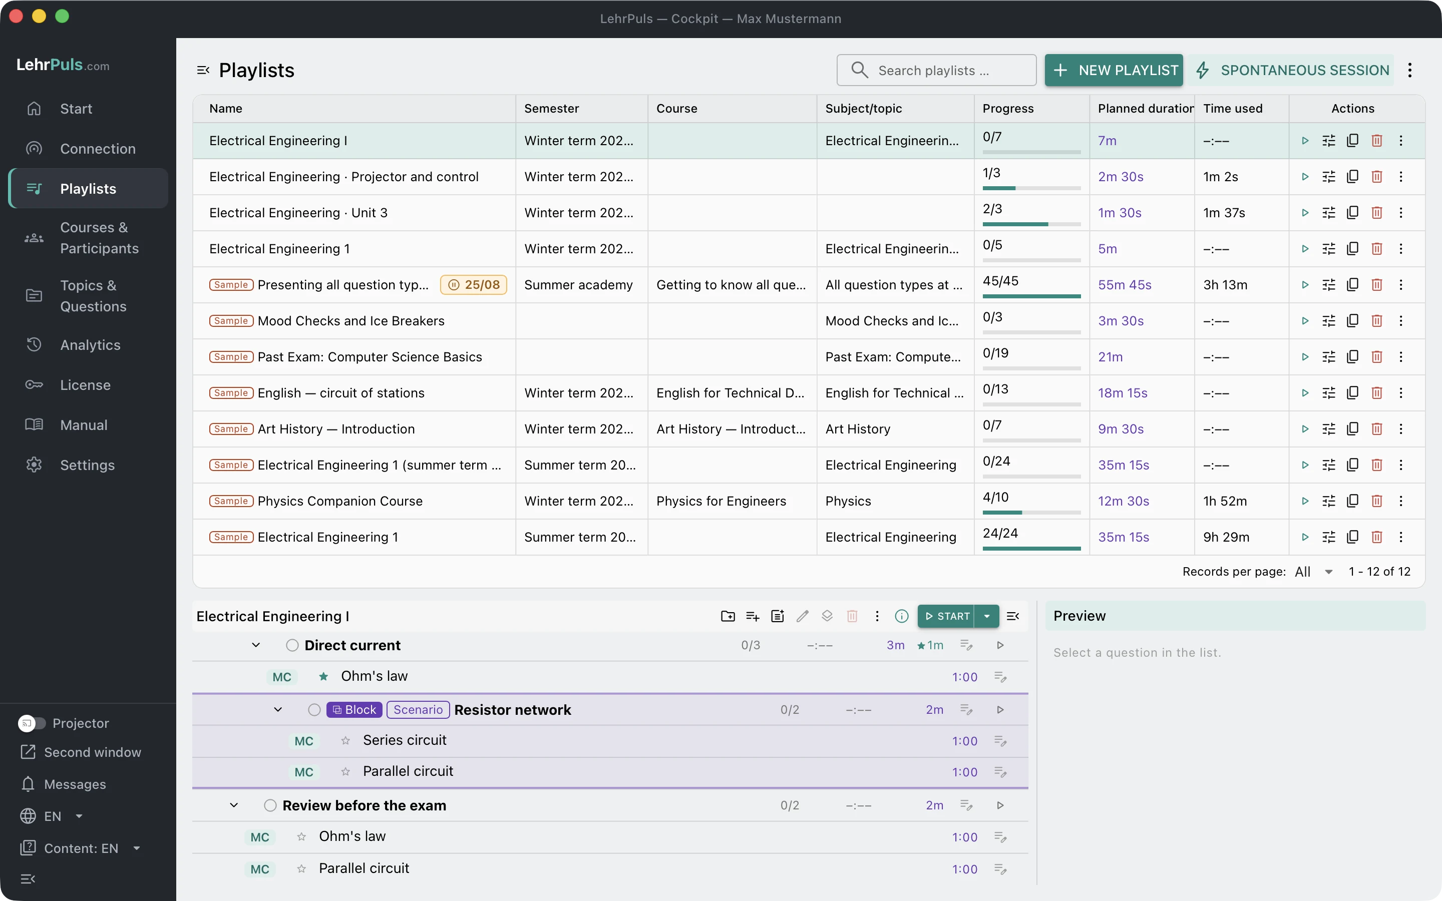
Task: Open settings sliders for Physics Companion Course
Action: [x=1329, y=501]
